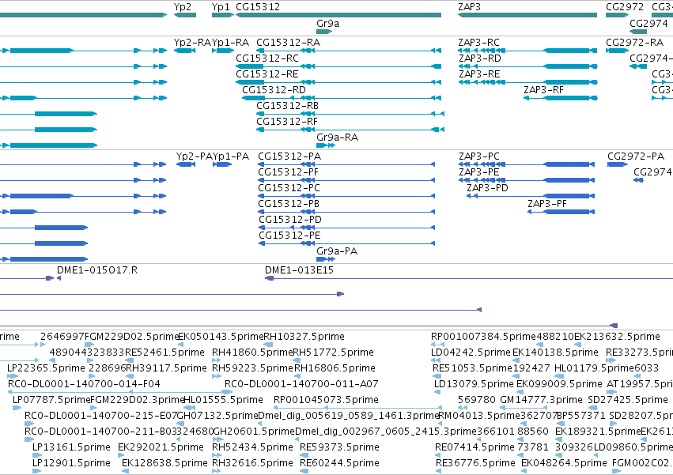Image resolution: width=673 pixels, height=475 pixels.
Task: Select the ZAP3-PE protein label
Action: click(x=479, y=172)
